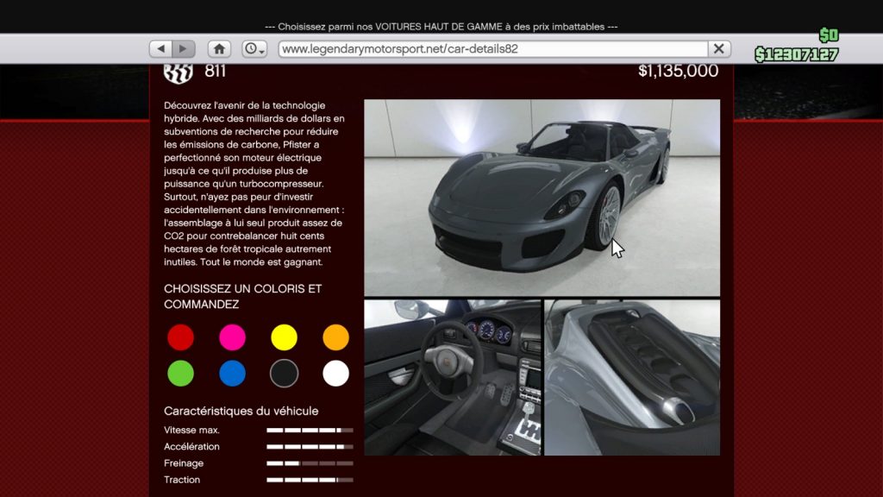This screenshot has width=883, height=497.
Task: Open the main exterior car image
Action: click(542, 198)
